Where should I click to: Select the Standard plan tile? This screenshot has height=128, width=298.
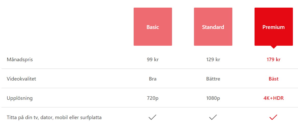[213, 27]
